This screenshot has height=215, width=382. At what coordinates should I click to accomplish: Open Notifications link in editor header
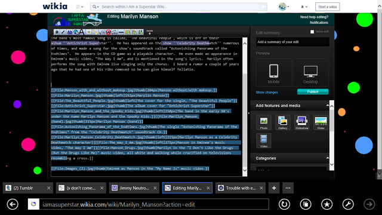[319, 23]
